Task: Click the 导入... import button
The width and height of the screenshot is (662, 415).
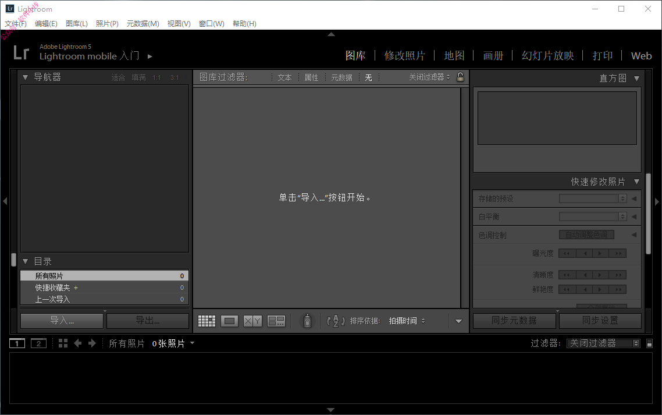Action: coord(62,321)
